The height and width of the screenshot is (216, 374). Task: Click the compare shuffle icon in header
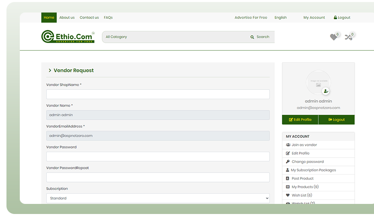(348, 37)
